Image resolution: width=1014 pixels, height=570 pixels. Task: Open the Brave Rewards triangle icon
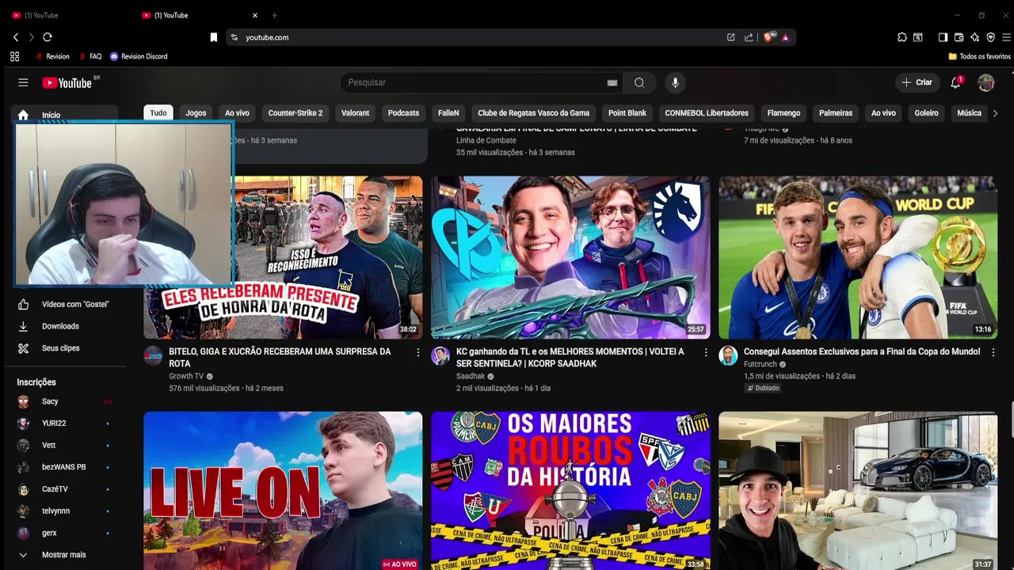[785, 37]
